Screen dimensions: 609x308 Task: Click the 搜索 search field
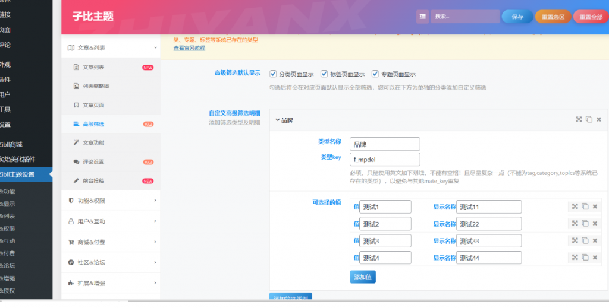click(465, 17)
